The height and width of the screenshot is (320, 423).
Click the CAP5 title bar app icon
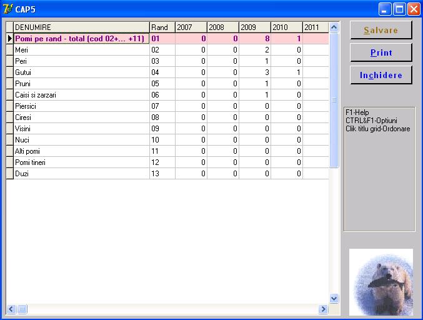(x=8, y=9)
